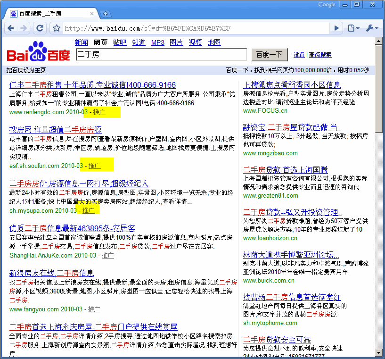The width and height of the screenshot is (385, 359).
Task: Open sidebar ad 二手房贷款 首选上海国腾
Action: (285, 170)
